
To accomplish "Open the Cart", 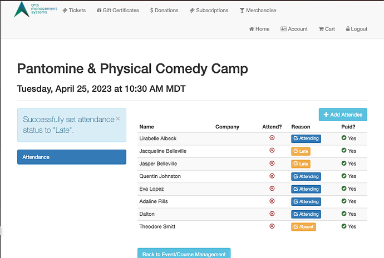I will point(327,29).
